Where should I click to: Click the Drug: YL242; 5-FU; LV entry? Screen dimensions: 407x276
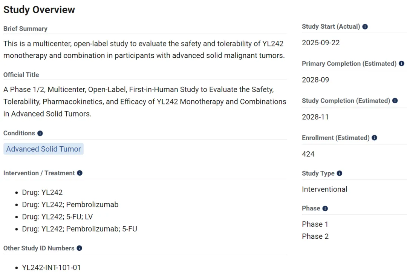57,217
